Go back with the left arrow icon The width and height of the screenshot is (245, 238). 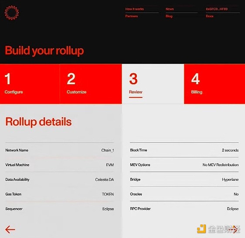click(10, 229)
